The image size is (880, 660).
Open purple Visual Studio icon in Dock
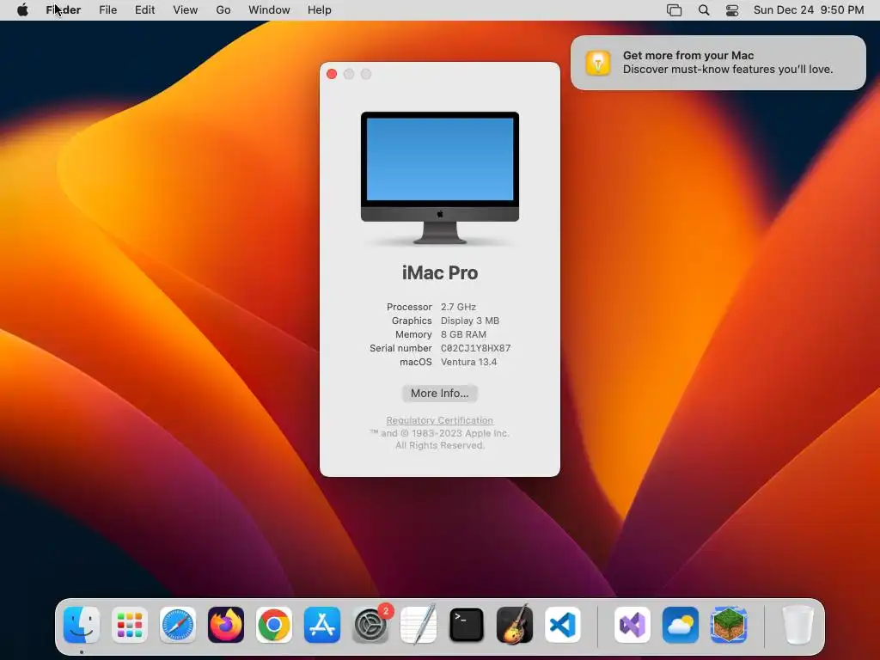coord(632,625)
